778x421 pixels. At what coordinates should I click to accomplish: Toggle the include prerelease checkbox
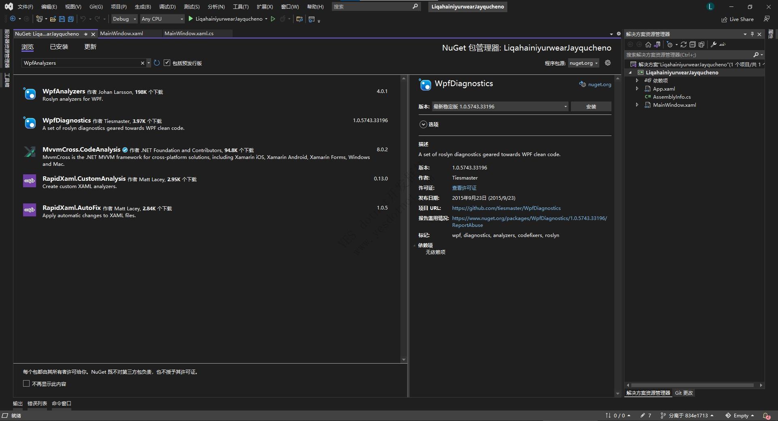(x=167, y=63)
